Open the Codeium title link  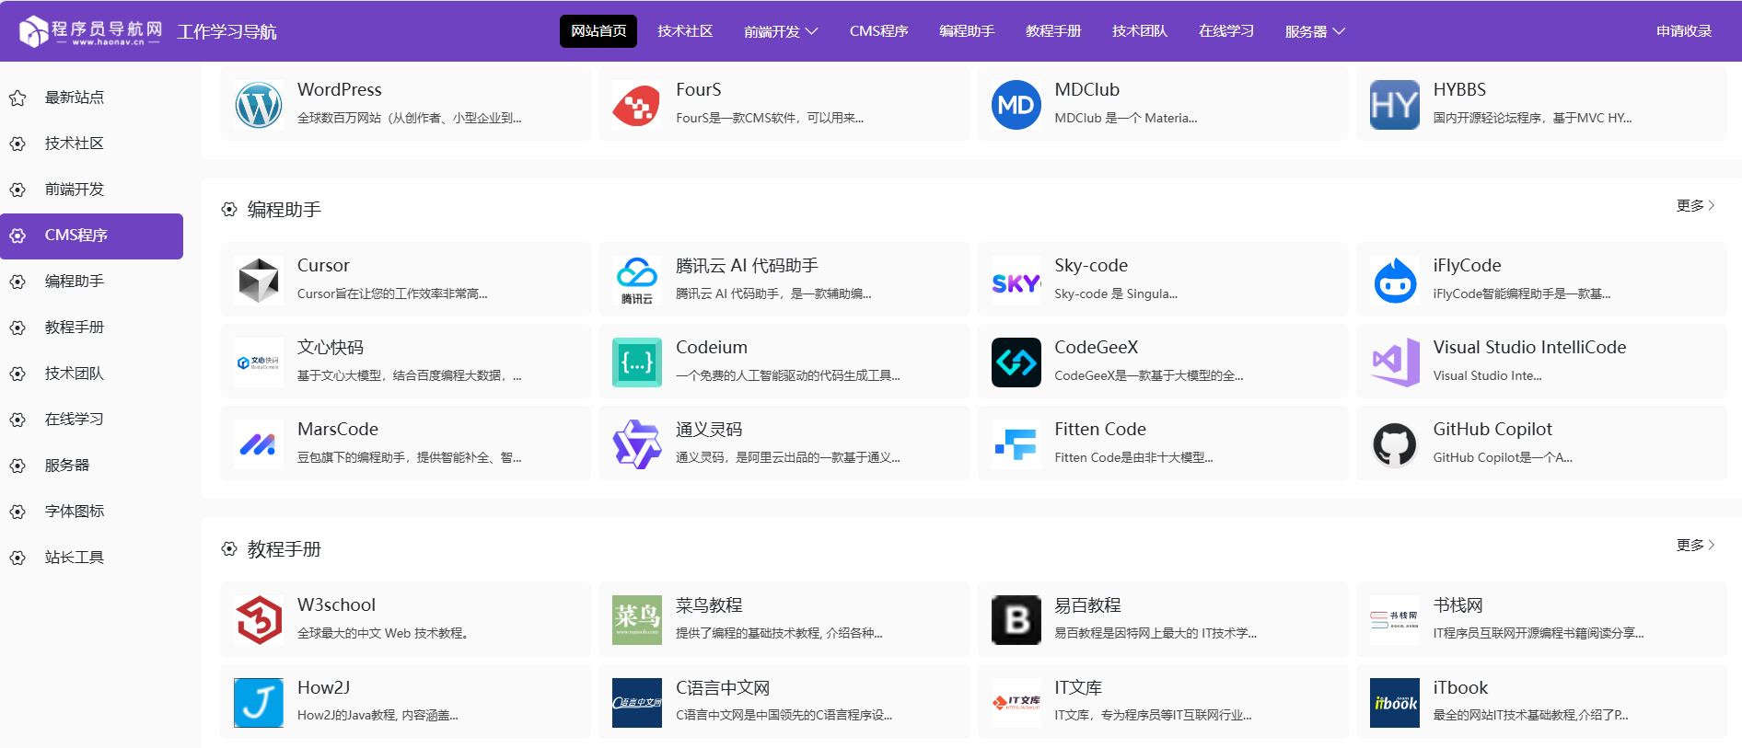tap(712, 347)
